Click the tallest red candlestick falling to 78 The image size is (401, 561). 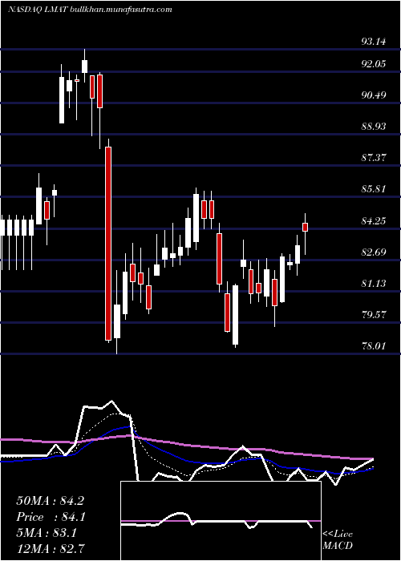coord(108,244)
